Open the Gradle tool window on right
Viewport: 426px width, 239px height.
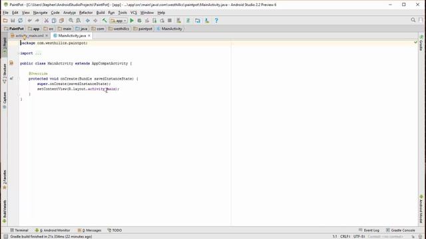(x=421, y=42)
